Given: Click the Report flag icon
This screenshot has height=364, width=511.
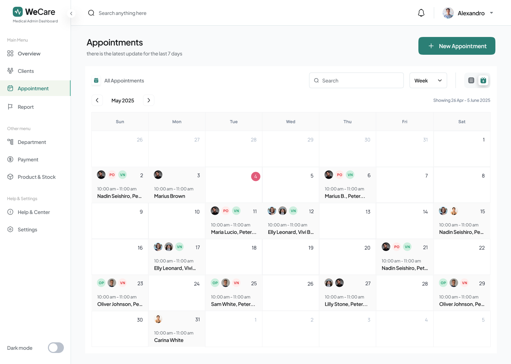Looking at the screenshot, I should tap(10, 107).
